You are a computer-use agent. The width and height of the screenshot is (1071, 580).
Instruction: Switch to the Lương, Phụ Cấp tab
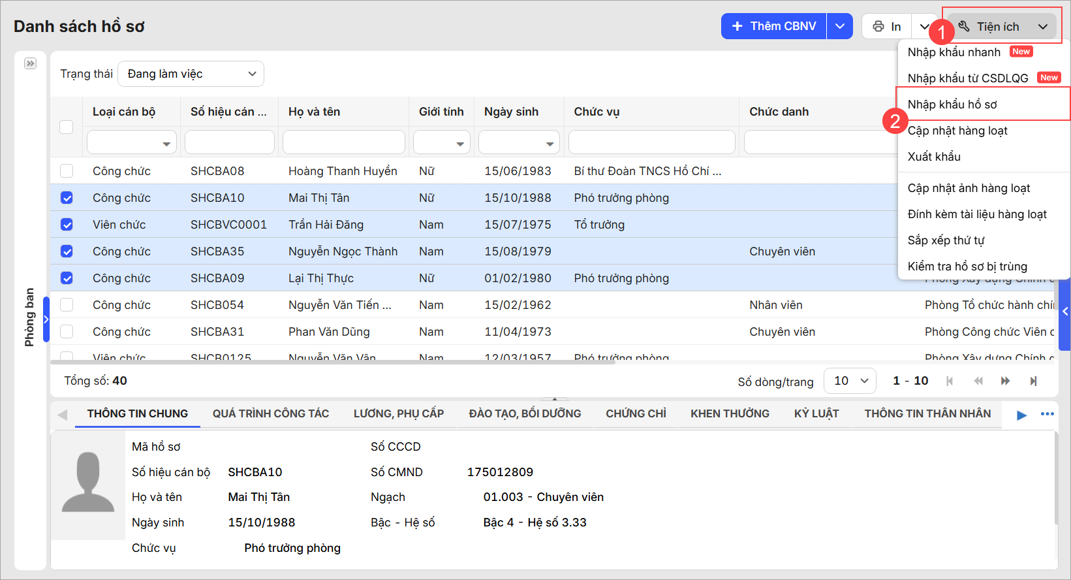pyautogui.click(x=398, y=413)
